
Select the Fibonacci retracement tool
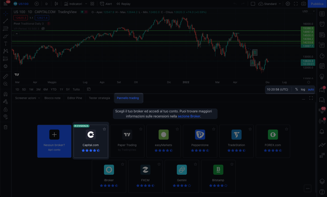pos(6,29)
